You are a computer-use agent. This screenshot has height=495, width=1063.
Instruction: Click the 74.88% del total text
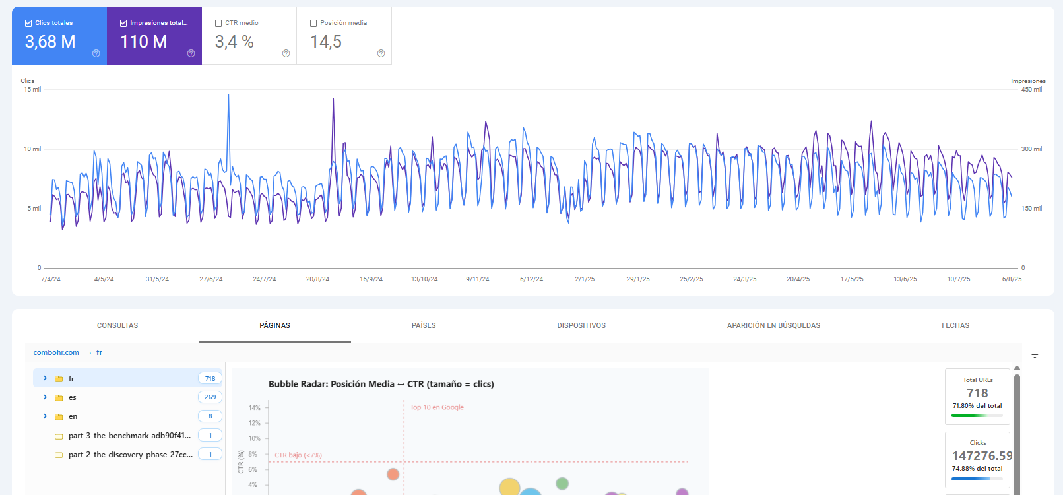[x=977, y=469]
